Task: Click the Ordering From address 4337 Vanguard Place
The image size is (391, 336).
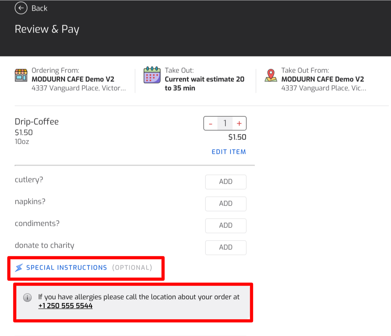Action: (79, 88)
